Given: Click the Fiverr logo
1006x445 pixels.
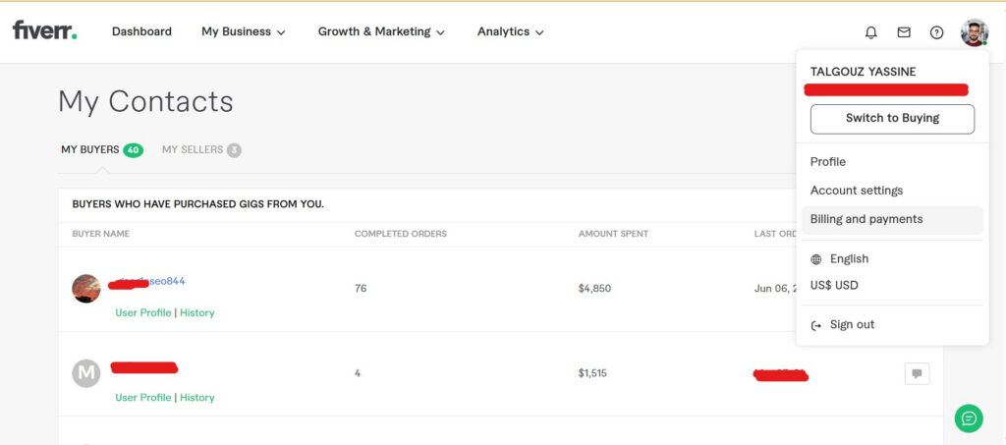Looking at the screenshot, I should (45, 30).
